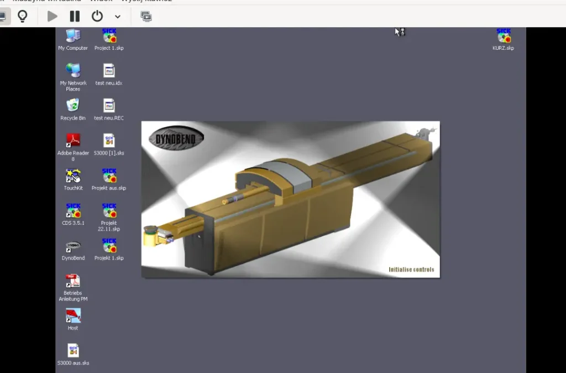Open the VM snapshots manager icon
This screenshot has height=373, width=566.
coord(146,17)
